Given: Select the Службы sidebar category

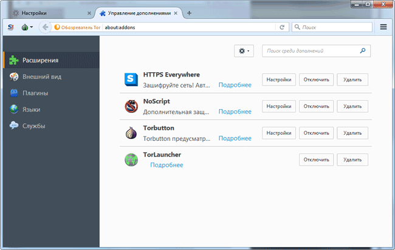Looking at the screenshot, I should pyautogui.click(x=52, y=126).
